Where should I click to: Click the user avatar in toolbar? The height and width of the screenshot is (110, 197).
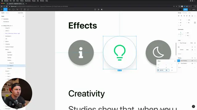[180, 9]
